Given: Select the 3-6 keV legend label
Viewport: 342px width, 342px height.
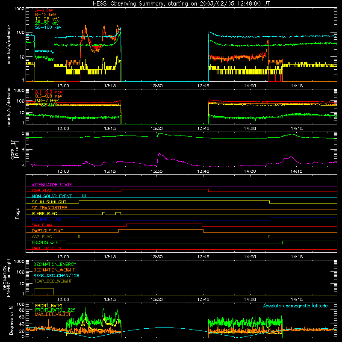Looking at the screenshot, I should (x=44, y=10).
